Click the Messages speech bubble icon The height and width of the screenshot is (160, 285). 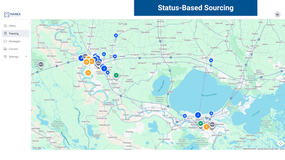coord(5,41)
